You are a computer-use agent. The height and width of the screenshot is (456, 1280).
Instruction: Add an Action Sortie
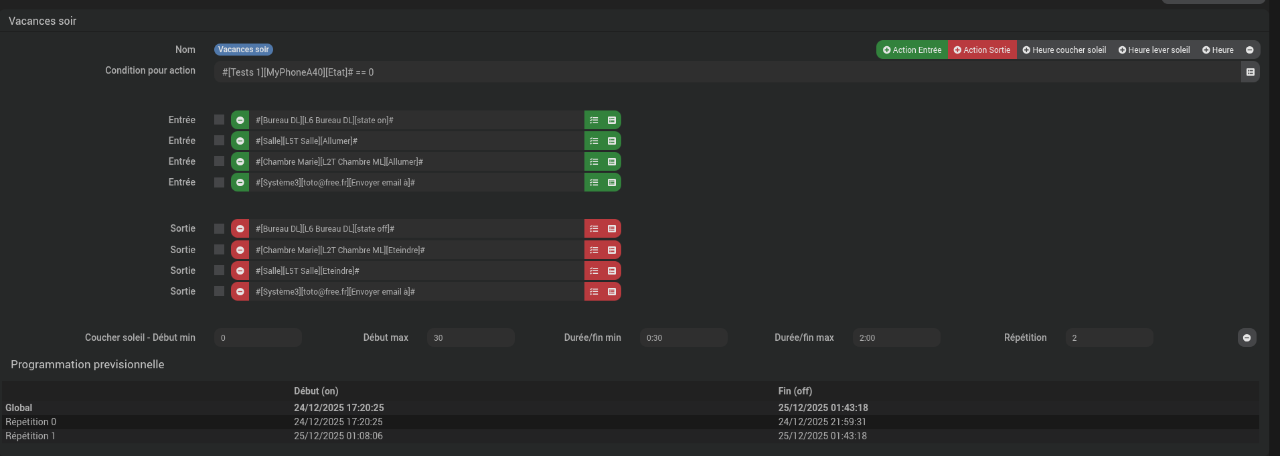[x=982, y=50]
